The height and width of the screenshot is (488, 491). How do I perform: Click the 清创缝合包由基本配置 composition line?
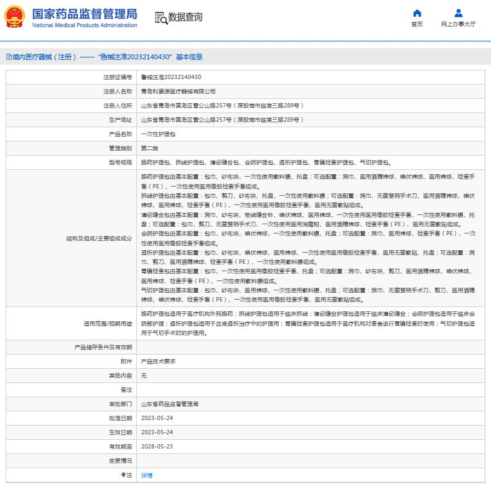308,219
